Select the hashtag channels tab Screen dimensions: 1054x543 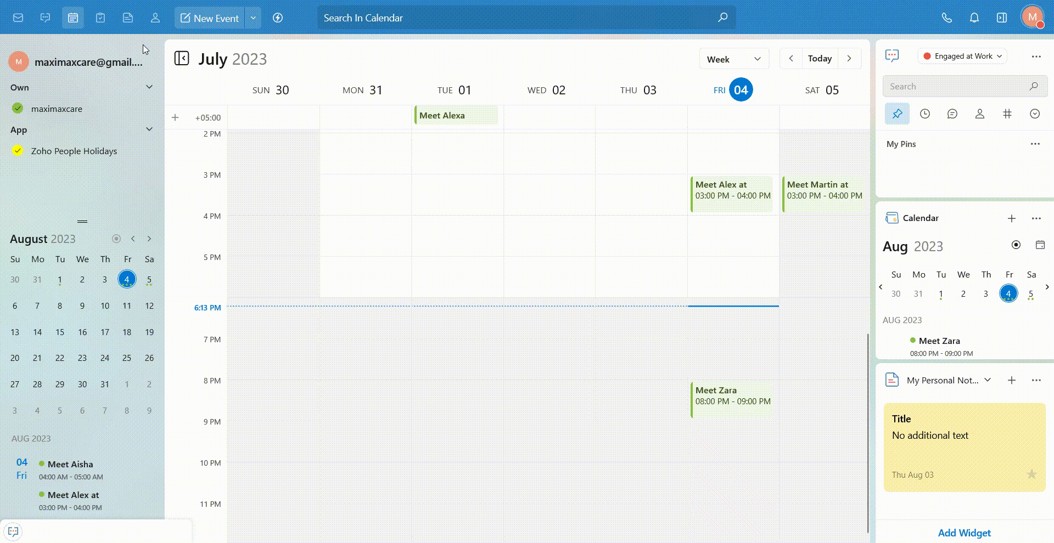pyautogui.click(x=1007, y=114)
